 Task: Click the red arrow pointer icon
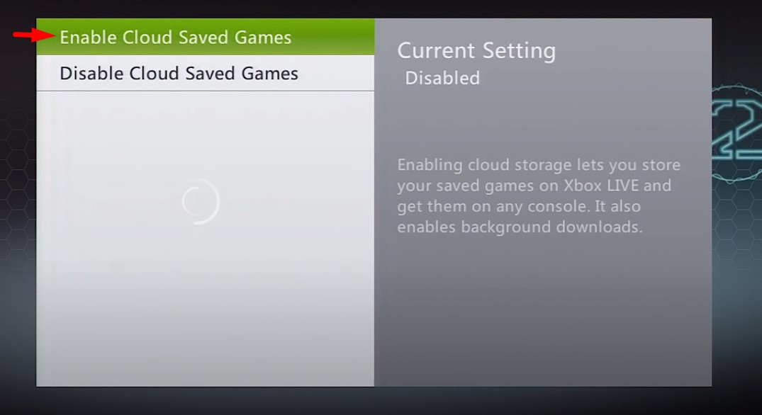(x=33, y=35)
